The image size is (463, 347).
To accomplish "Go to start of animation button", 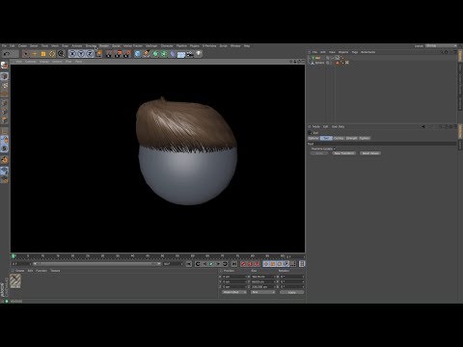I will 189,264.
